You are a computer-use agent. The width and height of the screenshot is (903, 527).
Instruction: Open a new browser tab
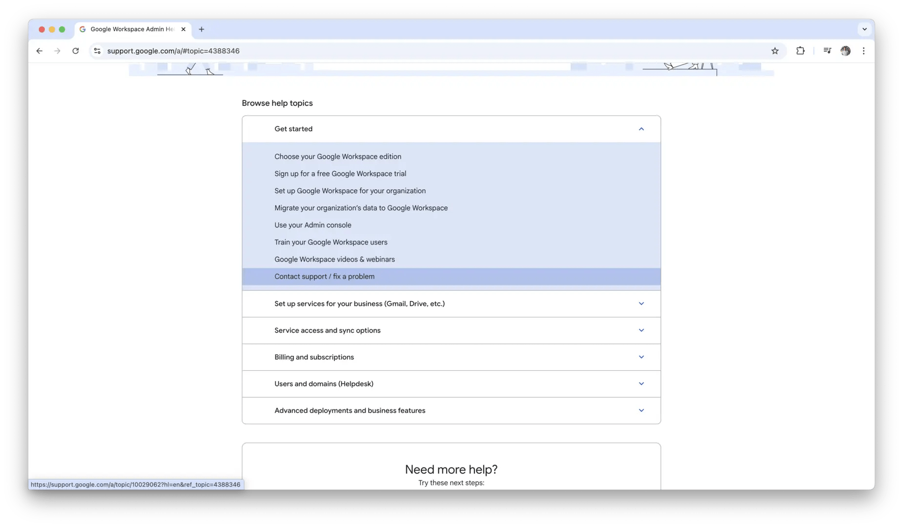(202, 29)
